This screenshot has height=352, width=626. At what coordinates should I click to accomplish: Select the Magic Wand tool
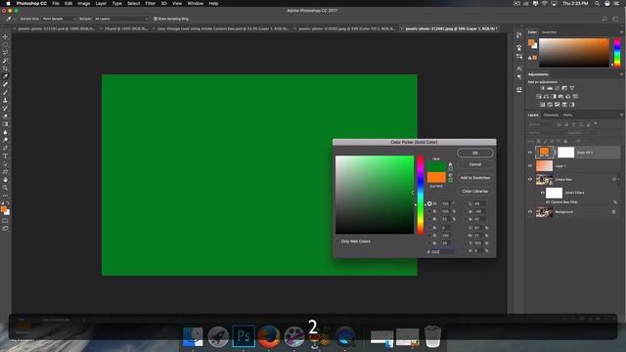pyautogui.click(x=5, y=61)
